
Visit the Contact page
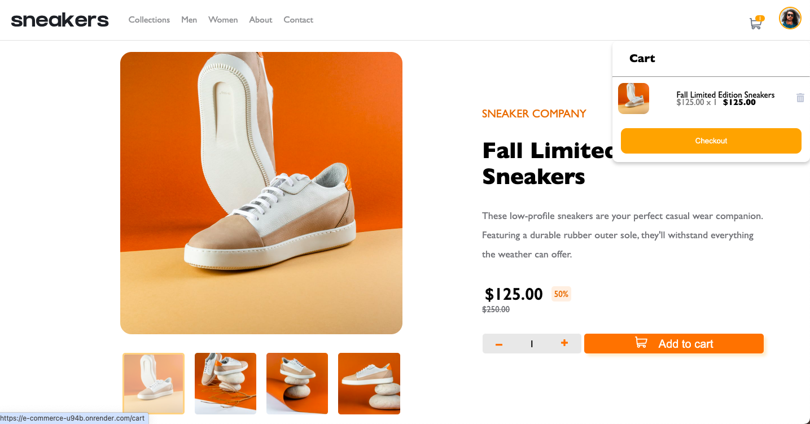pyautogui.click(x=298, y=20)
